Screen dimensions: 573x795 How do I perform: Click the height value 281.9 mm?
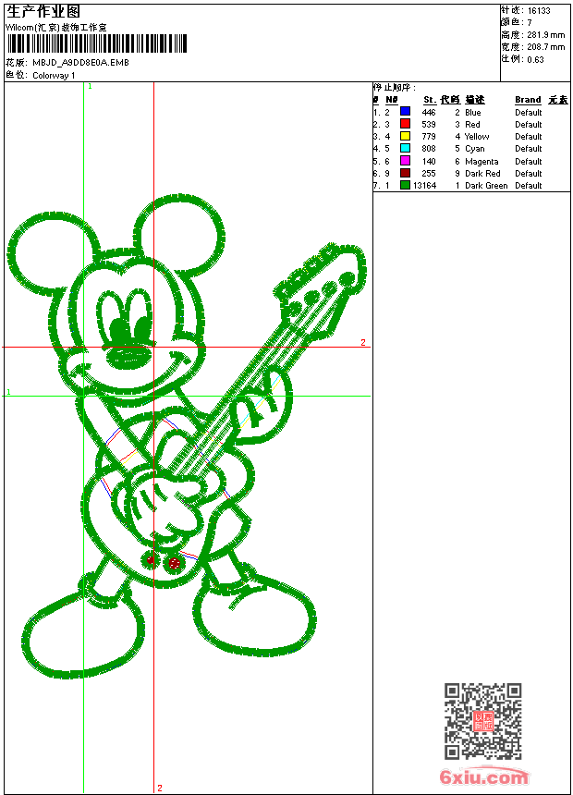pos(545,35)
